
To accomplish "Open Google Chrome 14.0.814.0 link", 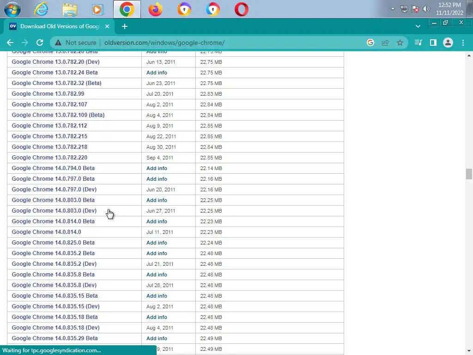I will [47, 232].
